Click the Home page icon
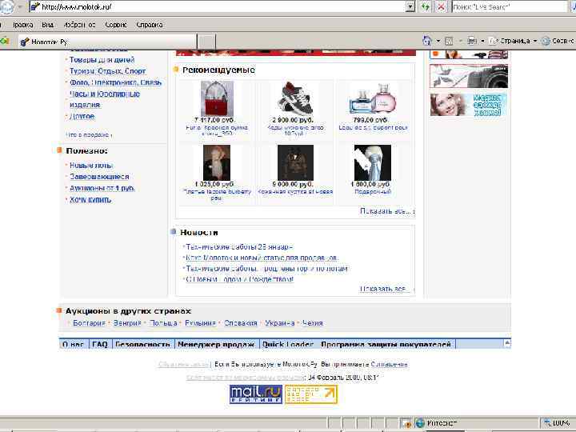Image resolution: width=576 pixels, height=432 pixels. click(x=427, y=41)
